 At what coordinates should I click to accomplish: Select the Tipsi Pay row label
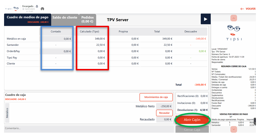(12, 58)
